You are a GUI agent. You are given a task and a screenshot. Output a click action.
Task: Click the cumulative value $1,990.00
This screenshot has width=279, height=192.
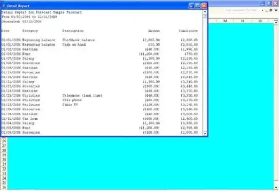tap(189, 49)
